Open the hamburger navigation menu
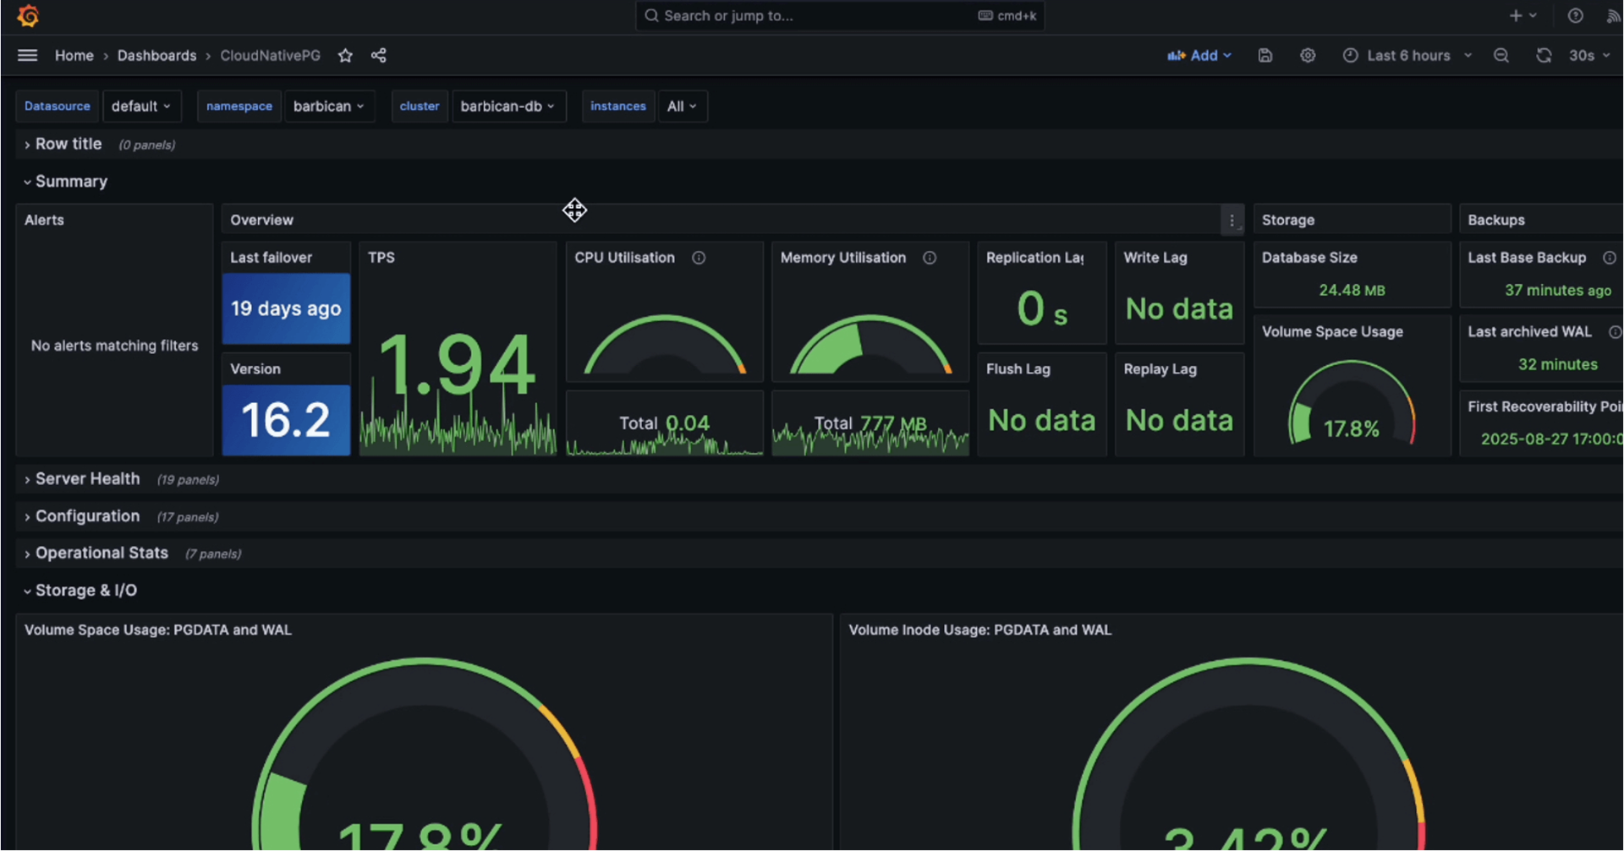Image resolution: width=1624 pixels, height=851 pixels. pyautogui.click(x=27, y=56)
